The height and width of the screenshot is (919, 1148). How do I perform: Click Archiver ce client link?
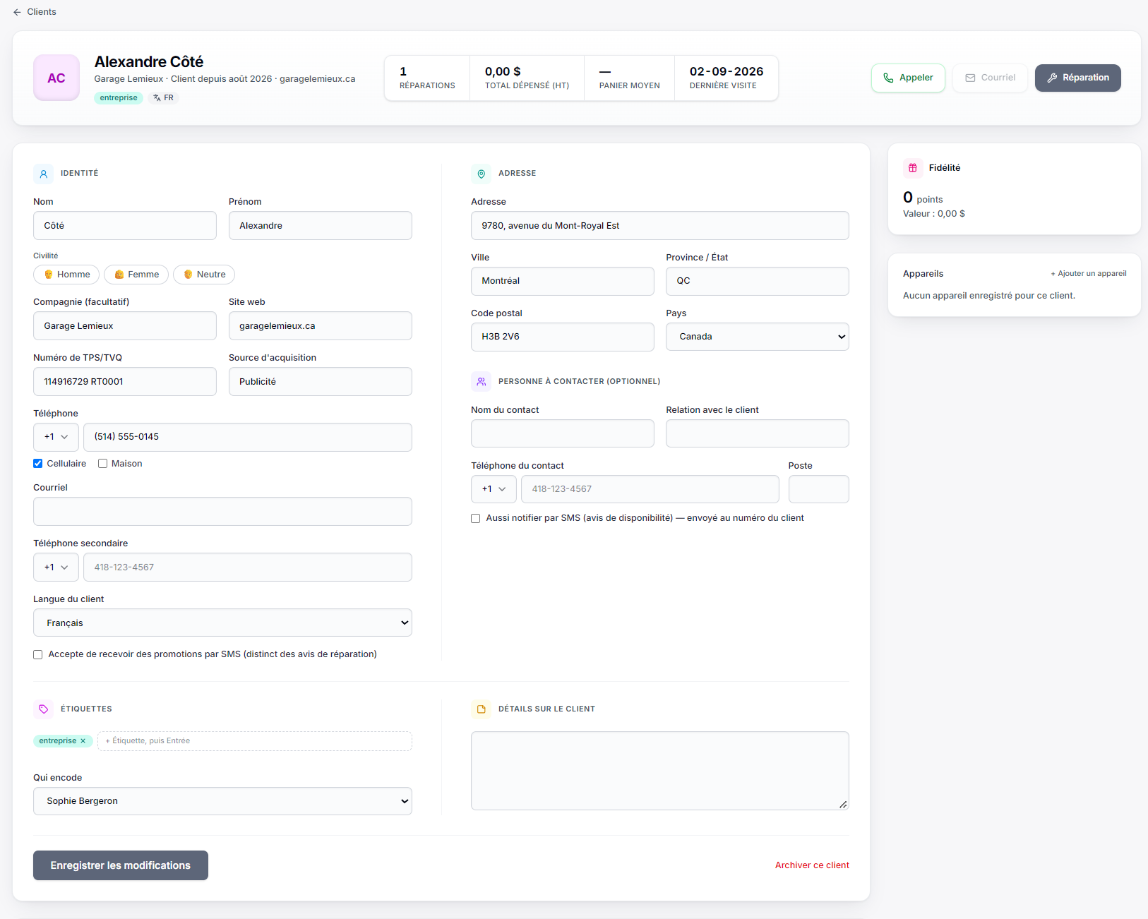pyautogui.click(x=812, y=865)
